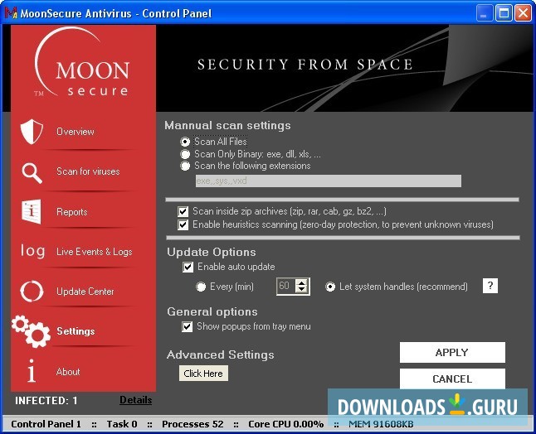Image resolution: width=536 pixels, height=434 pixels.
Task: Click the log icon in sidebar
Action: click(32, 252)
